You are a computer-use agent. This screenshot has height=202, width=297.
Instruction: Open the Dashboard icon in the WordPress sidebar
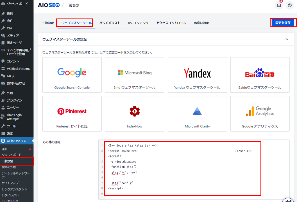point(3,4)
